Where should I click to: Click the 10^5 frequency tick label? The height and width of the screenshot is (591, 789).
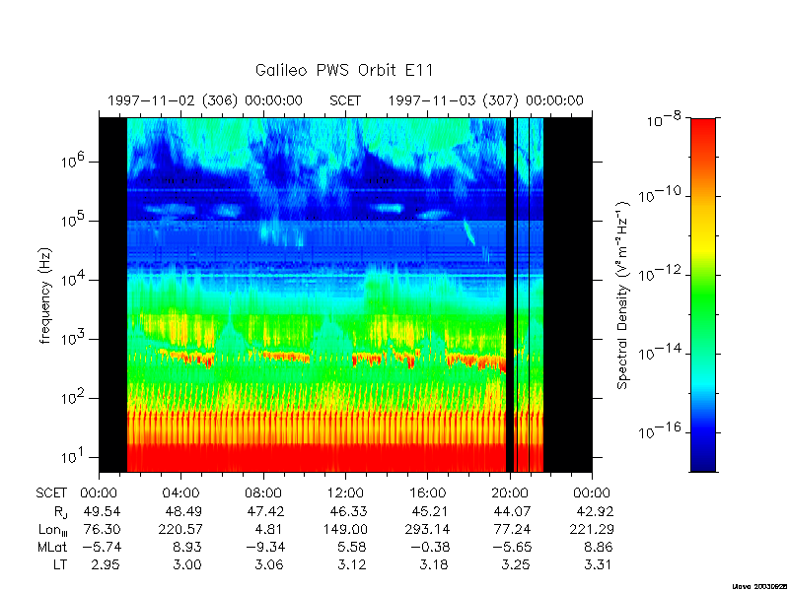click(74, 219)
